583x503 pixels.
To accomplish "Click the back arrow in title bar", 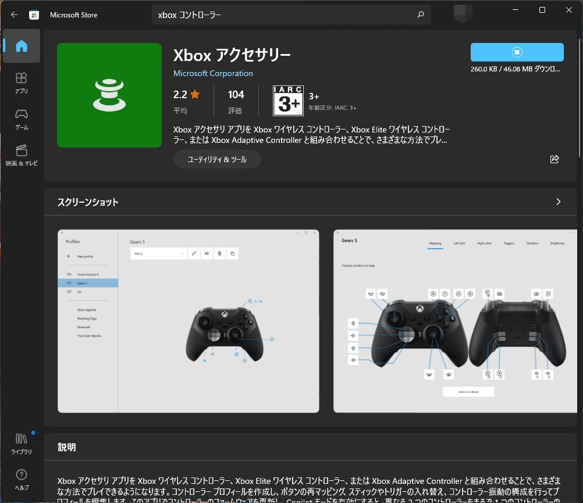I will pos(15,15).
